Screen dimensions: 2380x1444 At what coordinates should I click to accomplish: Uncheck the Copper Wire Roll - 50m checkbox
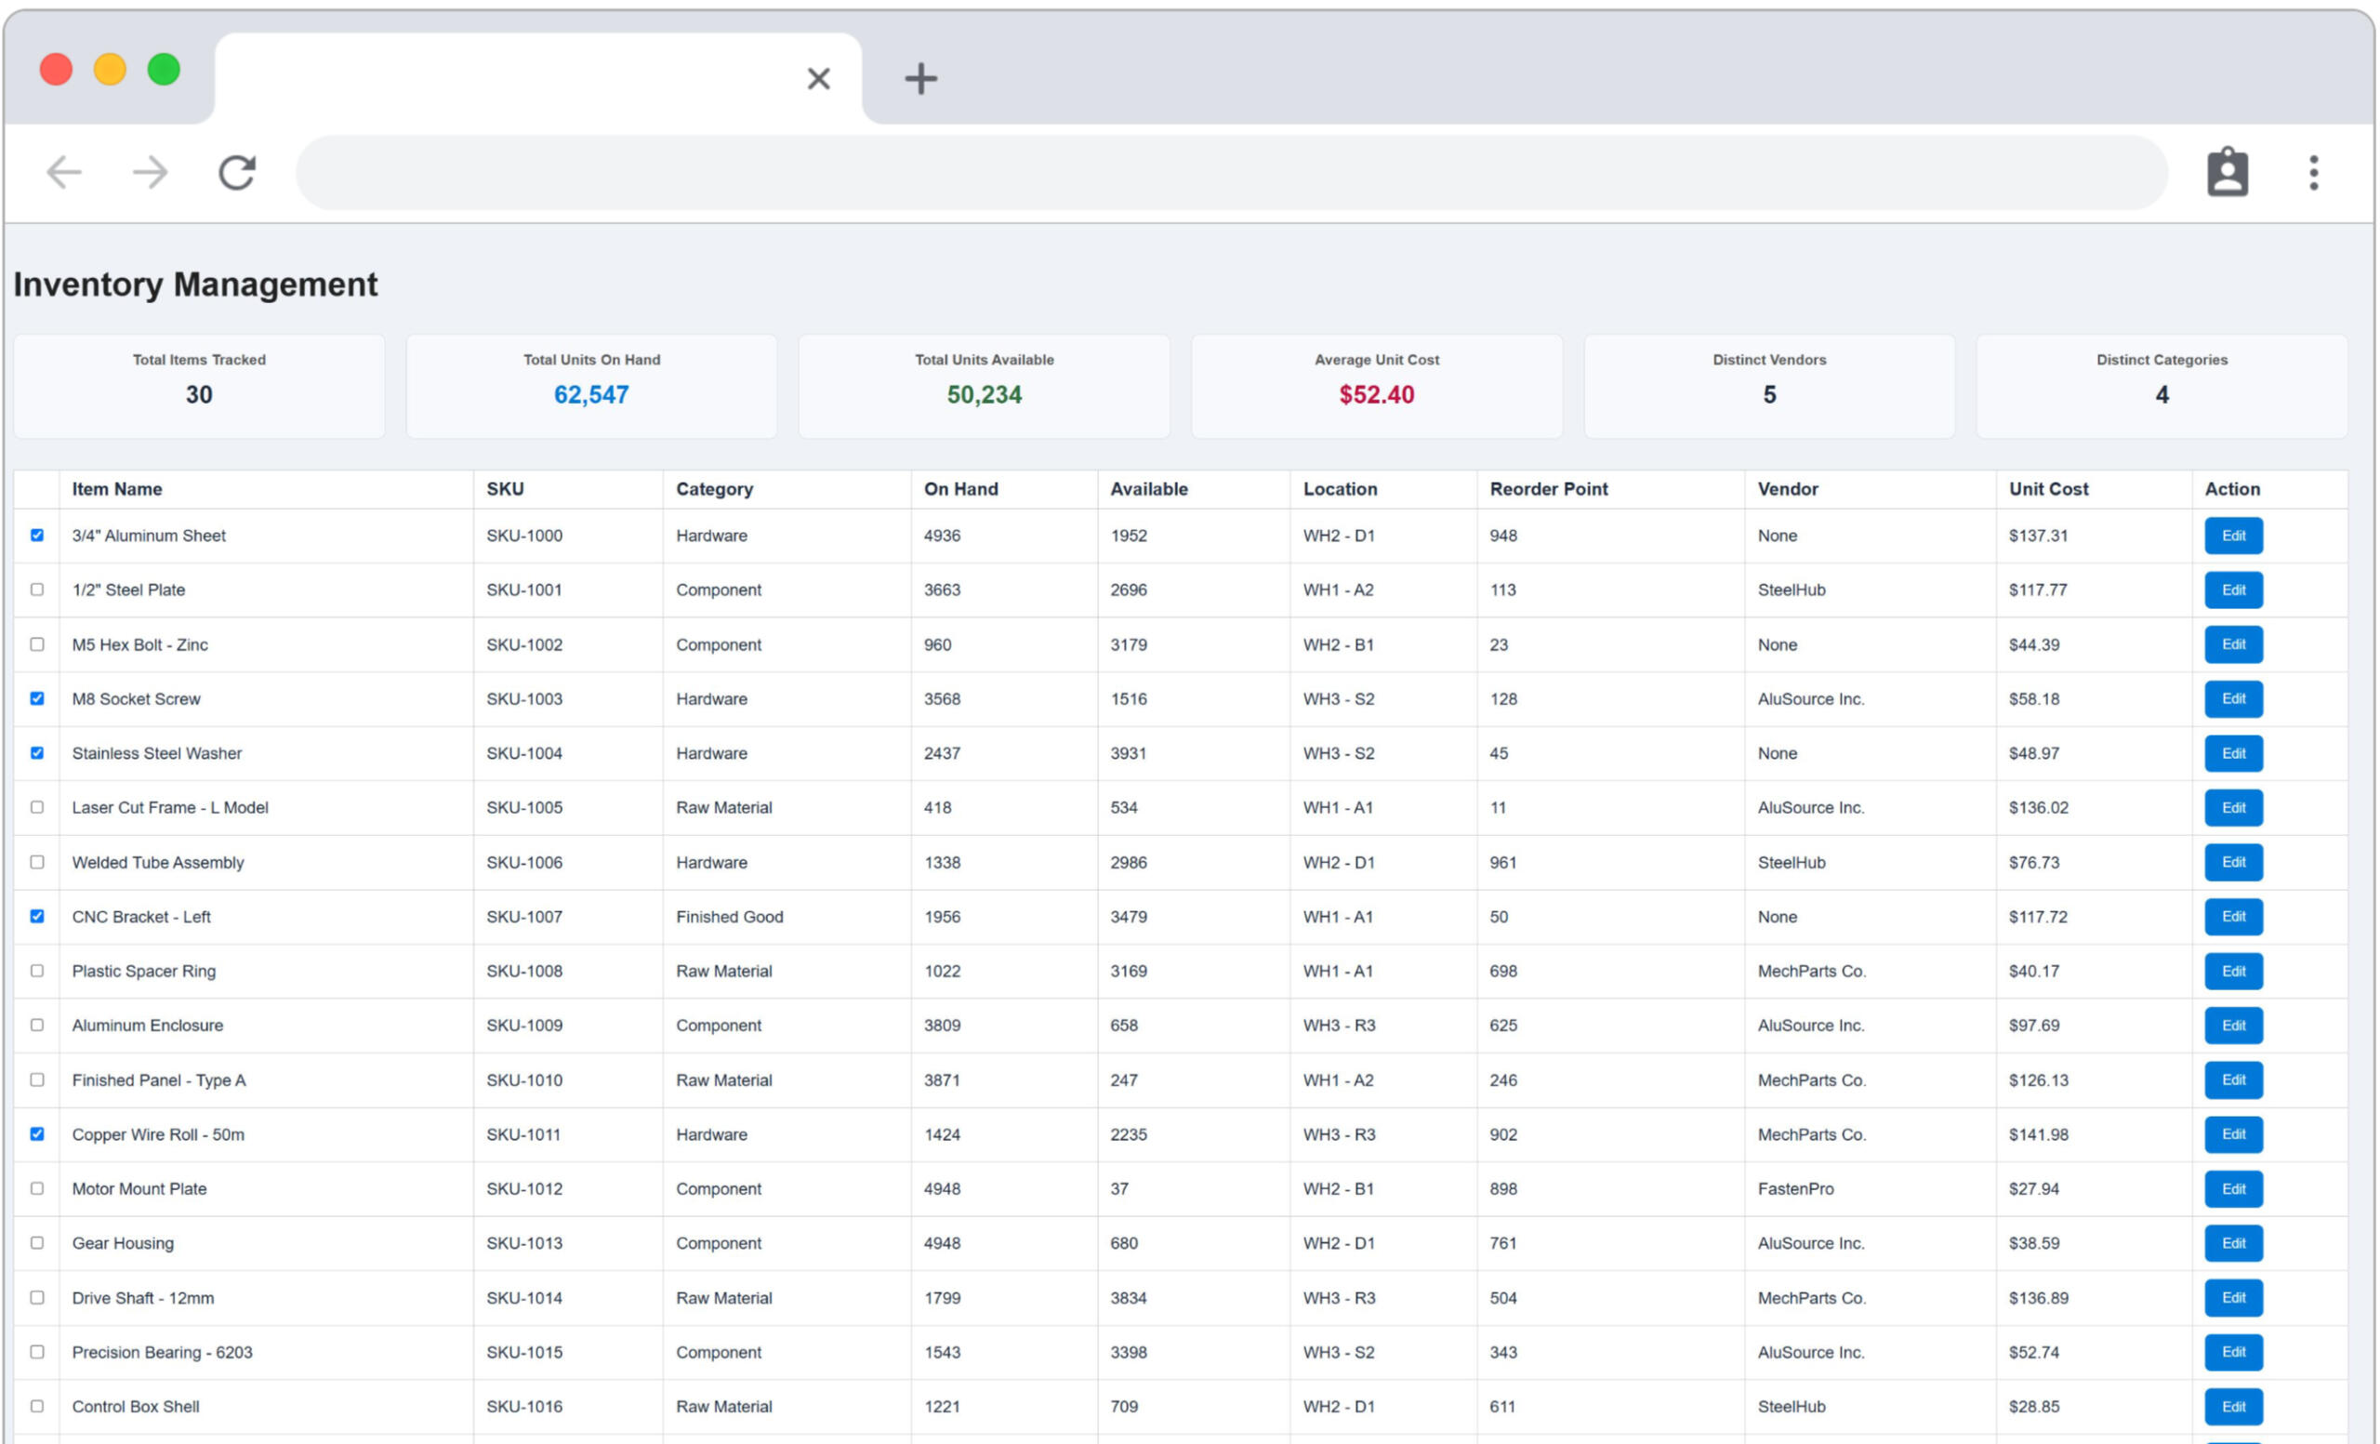pos(36,1134)
